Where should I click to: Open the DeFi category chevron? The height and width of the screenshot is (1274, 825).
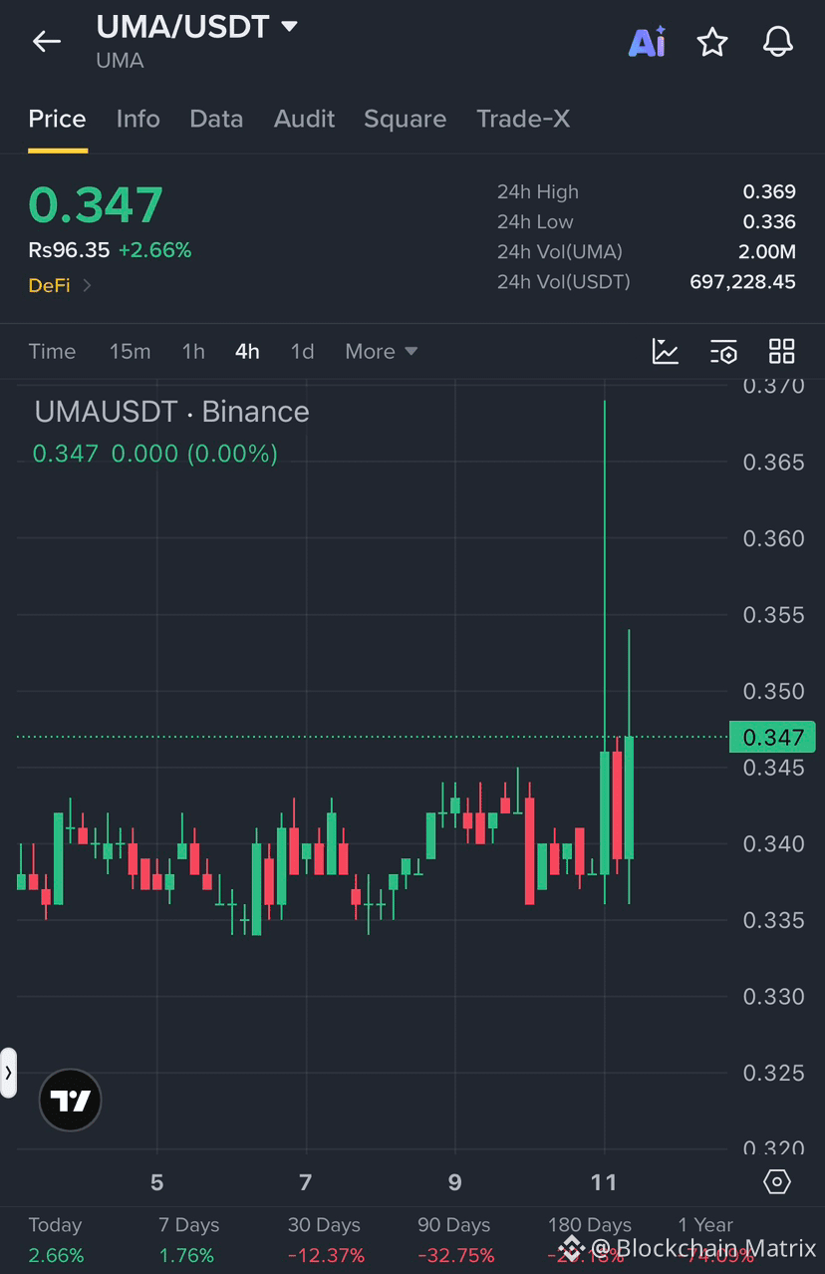(87, 285)
